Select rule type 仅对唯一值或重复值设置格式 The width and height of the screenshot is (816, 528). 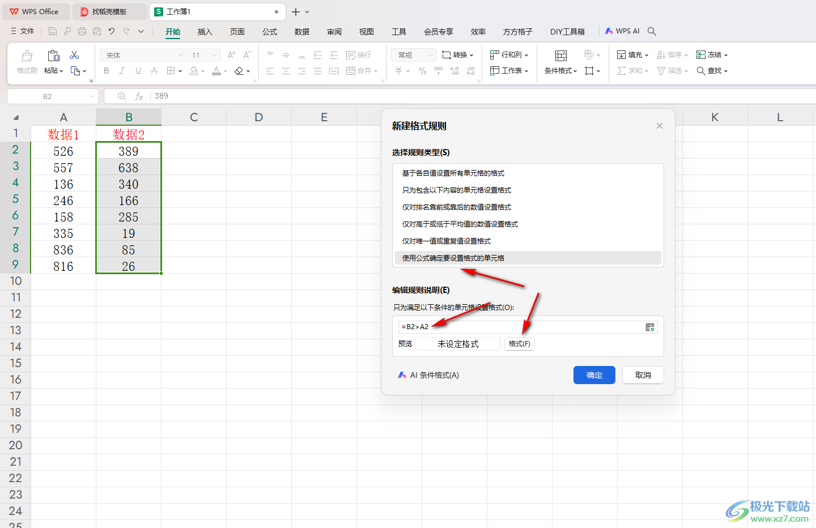pyautogui.click(x=528, y=241)
